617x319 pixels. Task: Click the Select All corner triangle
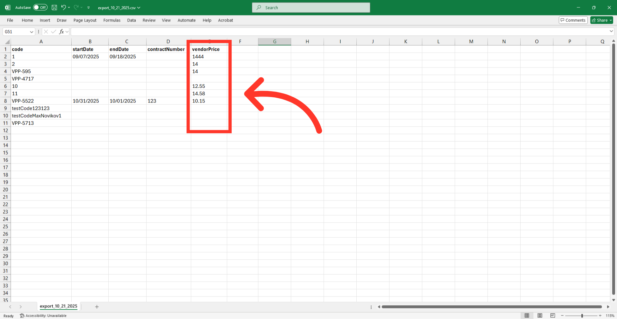[x=7, y=42]
